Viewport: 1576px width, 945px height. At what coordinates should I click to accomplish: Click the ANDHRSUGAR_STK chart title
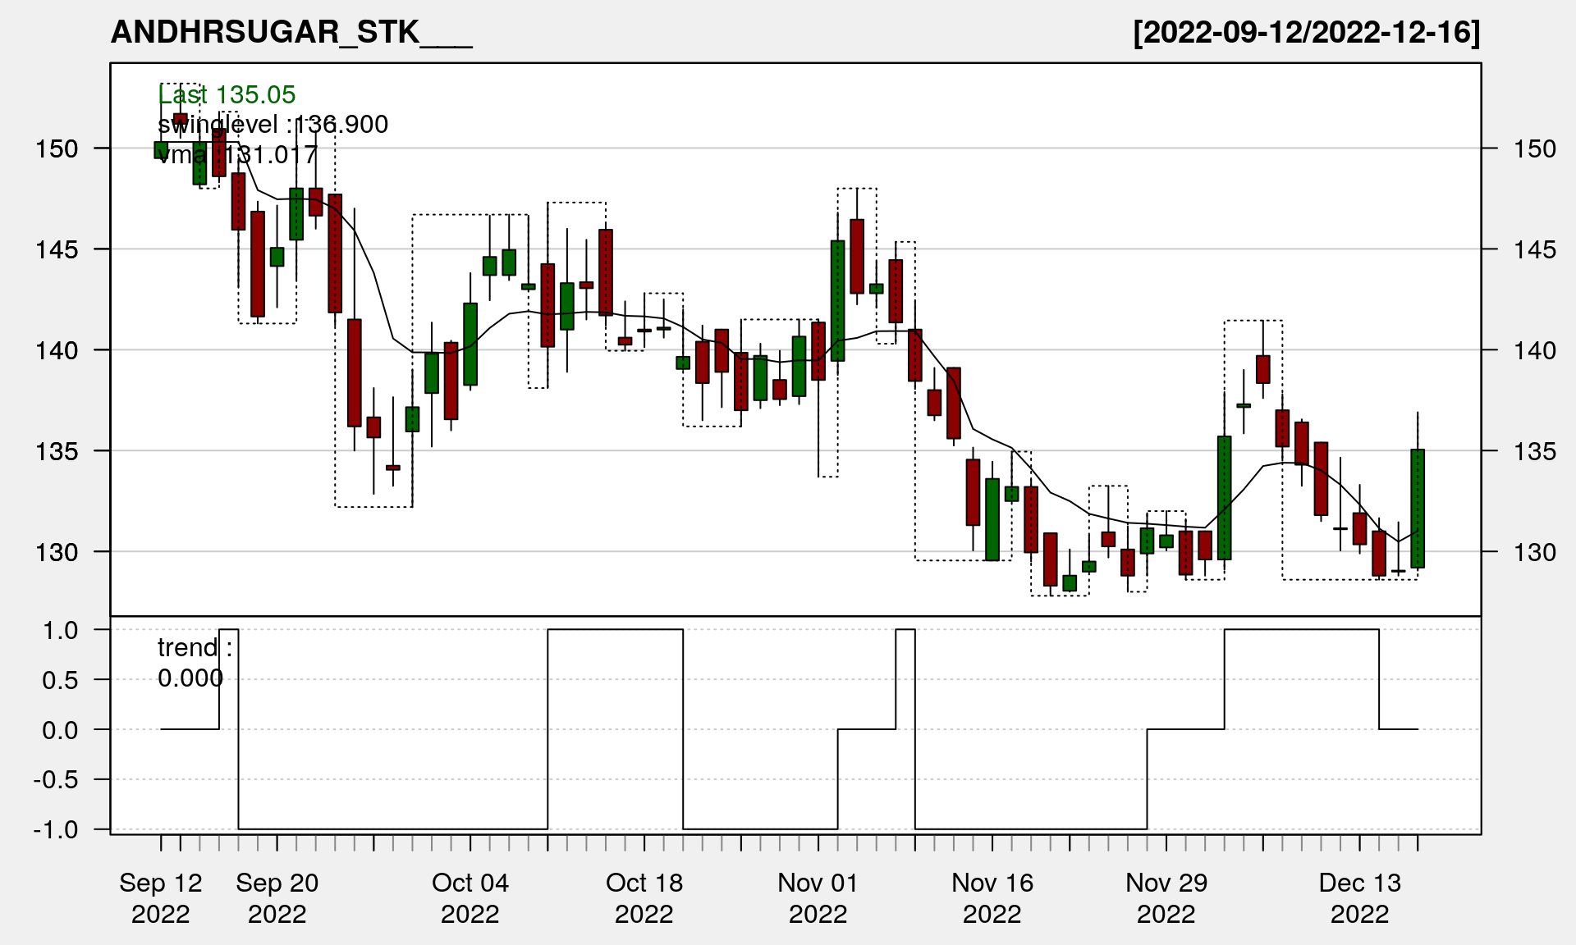[291, 33]
